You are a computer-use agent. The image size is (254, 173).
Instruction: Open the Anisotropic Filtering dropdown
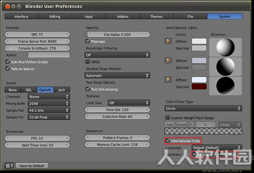tap(117, 55)
